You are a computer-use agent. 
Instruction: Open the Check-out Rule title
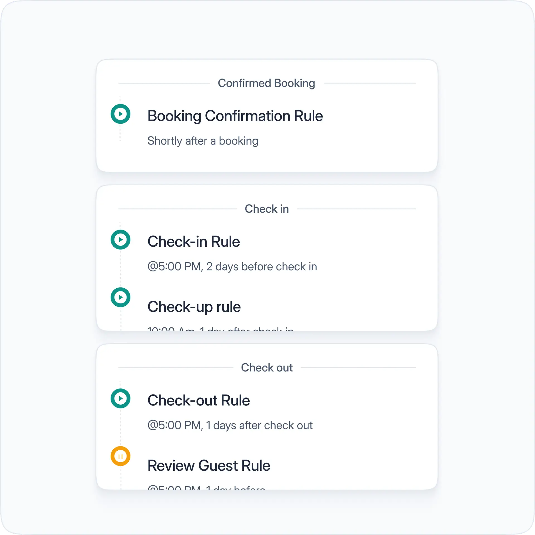click(198, 400)
